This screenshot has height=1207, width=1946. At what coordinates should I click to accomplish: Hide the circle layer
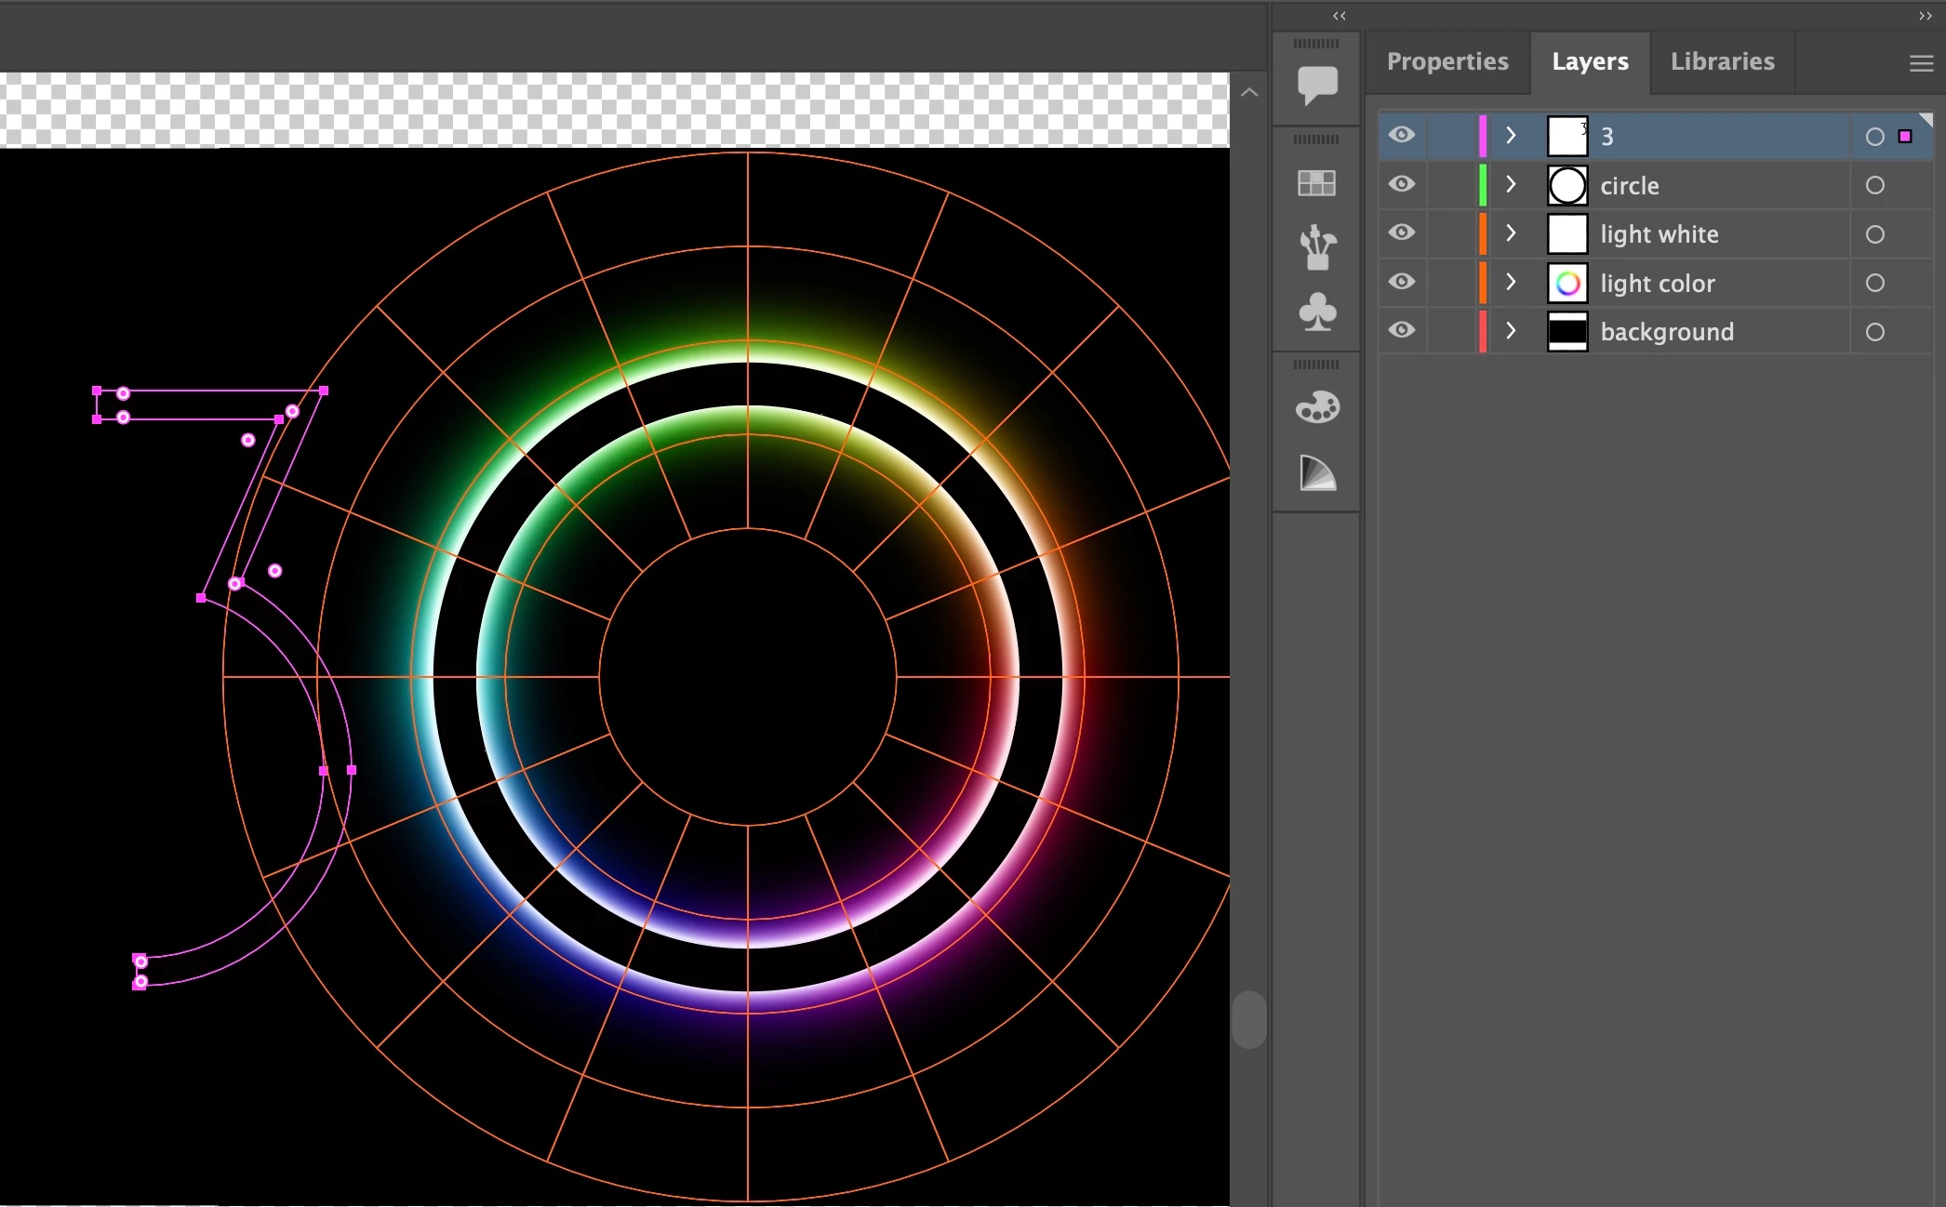(x=1402, y=184)
